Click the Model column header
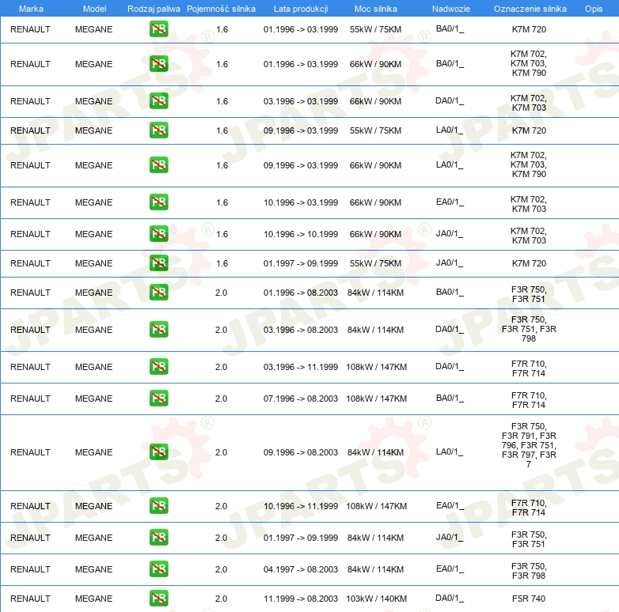The width and height of the screenshot is (619, 612). coord(94,9)
